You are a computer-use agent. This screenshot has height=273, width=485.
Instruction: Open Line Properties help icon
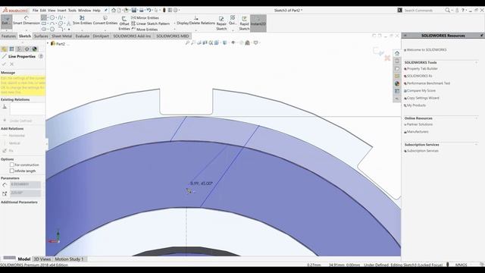click(x=41, y=56)
